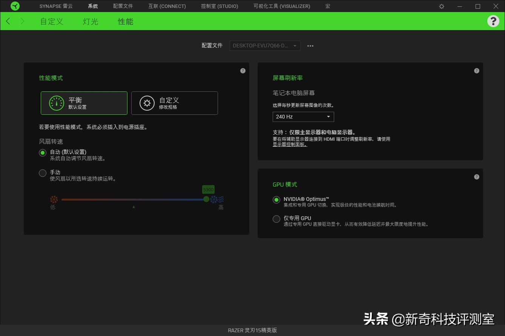Switch to 灯光 sub-tab
This screenshot has width=505, height=336.
pos(91,21)
